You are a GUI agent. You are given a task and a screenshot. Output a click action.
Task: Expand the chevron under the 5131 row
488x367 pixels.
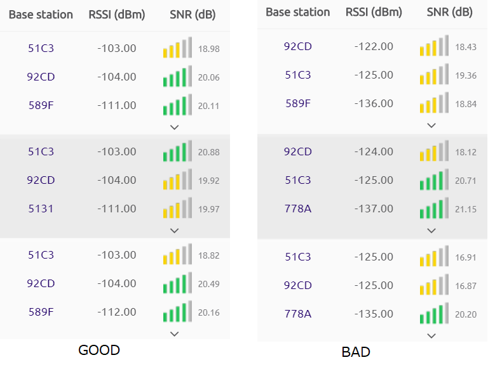[x=175, y=230]
